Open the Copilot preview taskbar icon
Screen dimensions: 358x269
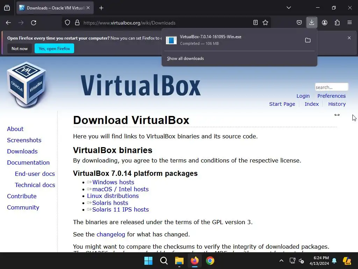(x=347, y=261)
